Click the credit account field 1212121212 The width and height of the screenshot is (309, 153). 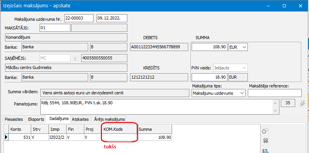coord(159,77)
